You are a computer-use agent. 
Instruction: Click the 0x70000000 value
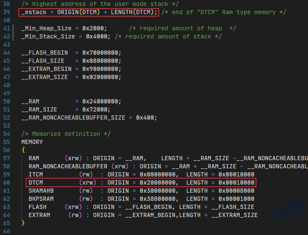[100, 53]
